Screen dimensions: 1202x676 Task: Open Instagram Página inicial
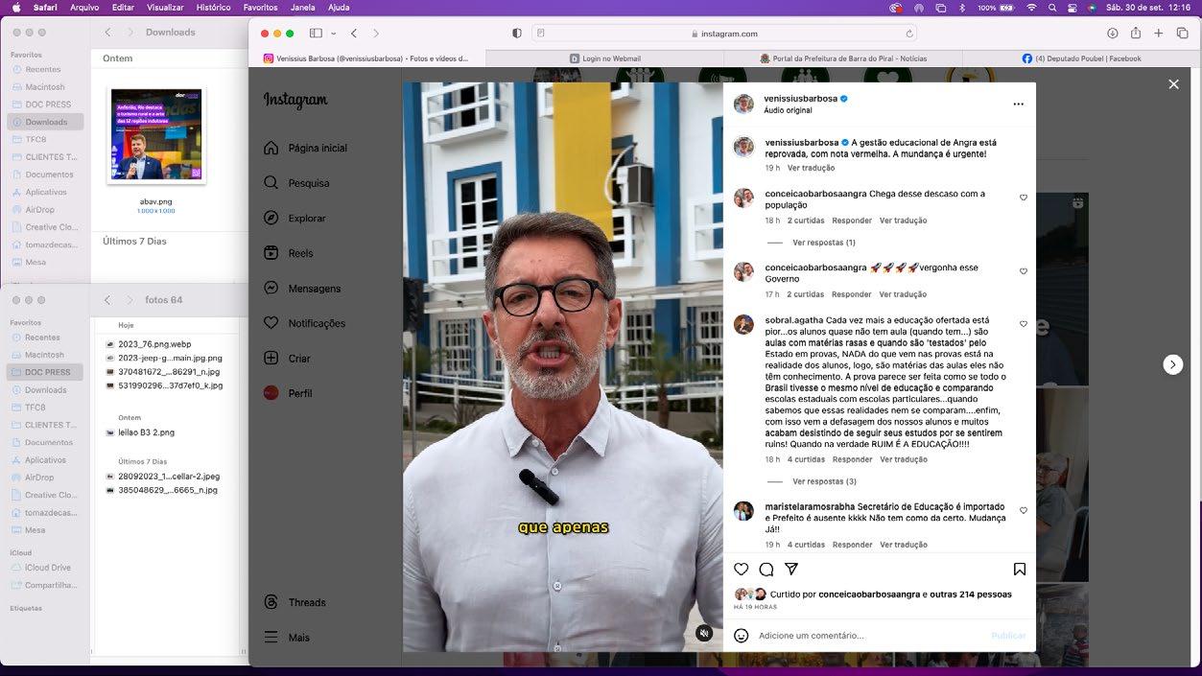pos(305,149)
